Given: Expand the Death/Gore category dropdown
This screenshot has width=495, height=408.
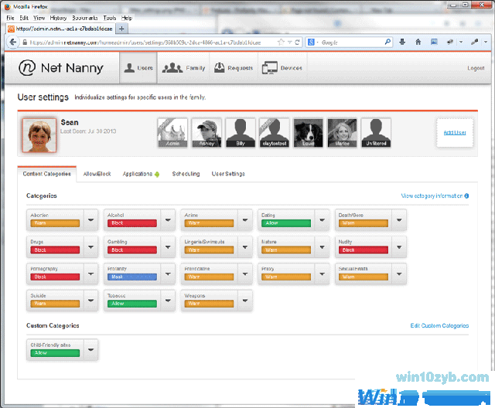Looking at the screenshot, I should coord(399,220).
